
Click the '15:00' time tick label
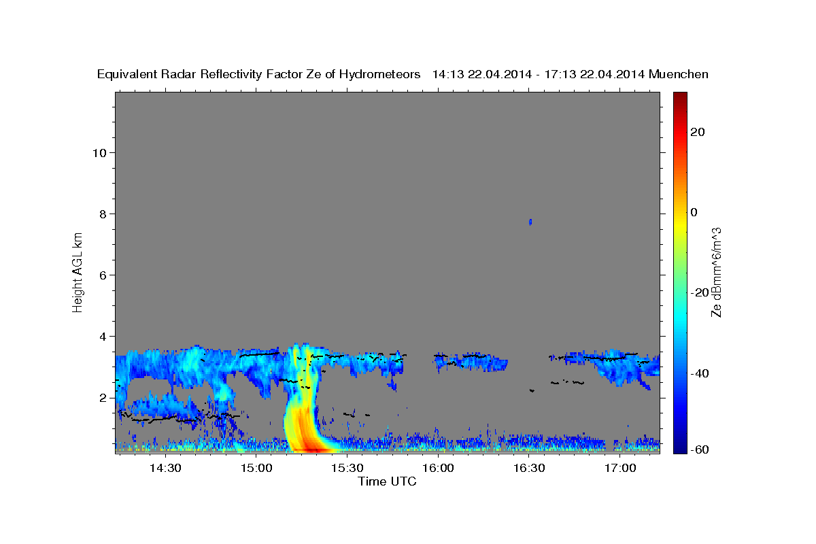pyautogui.click(x=256, y=468)
